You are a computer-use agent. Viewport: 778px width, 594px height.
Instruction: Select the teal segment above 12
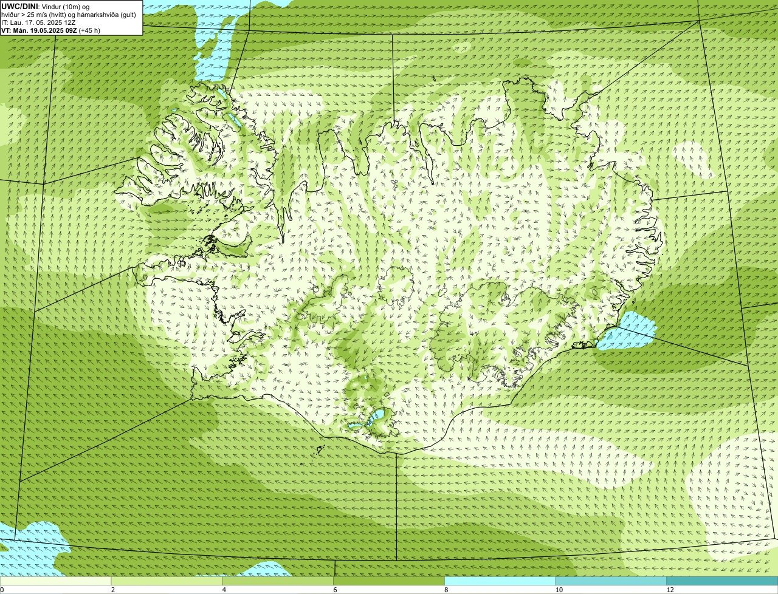tap(723, 581)
